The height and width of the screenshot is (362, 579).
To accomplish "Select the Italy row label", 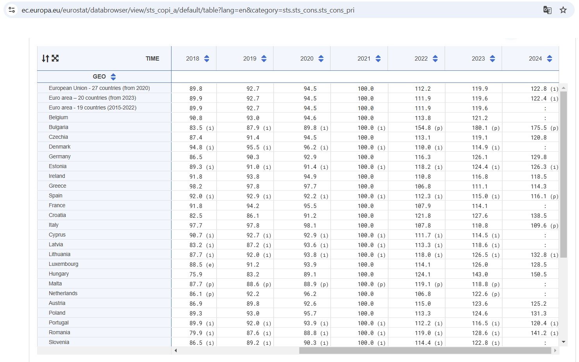I will point(54,225).
